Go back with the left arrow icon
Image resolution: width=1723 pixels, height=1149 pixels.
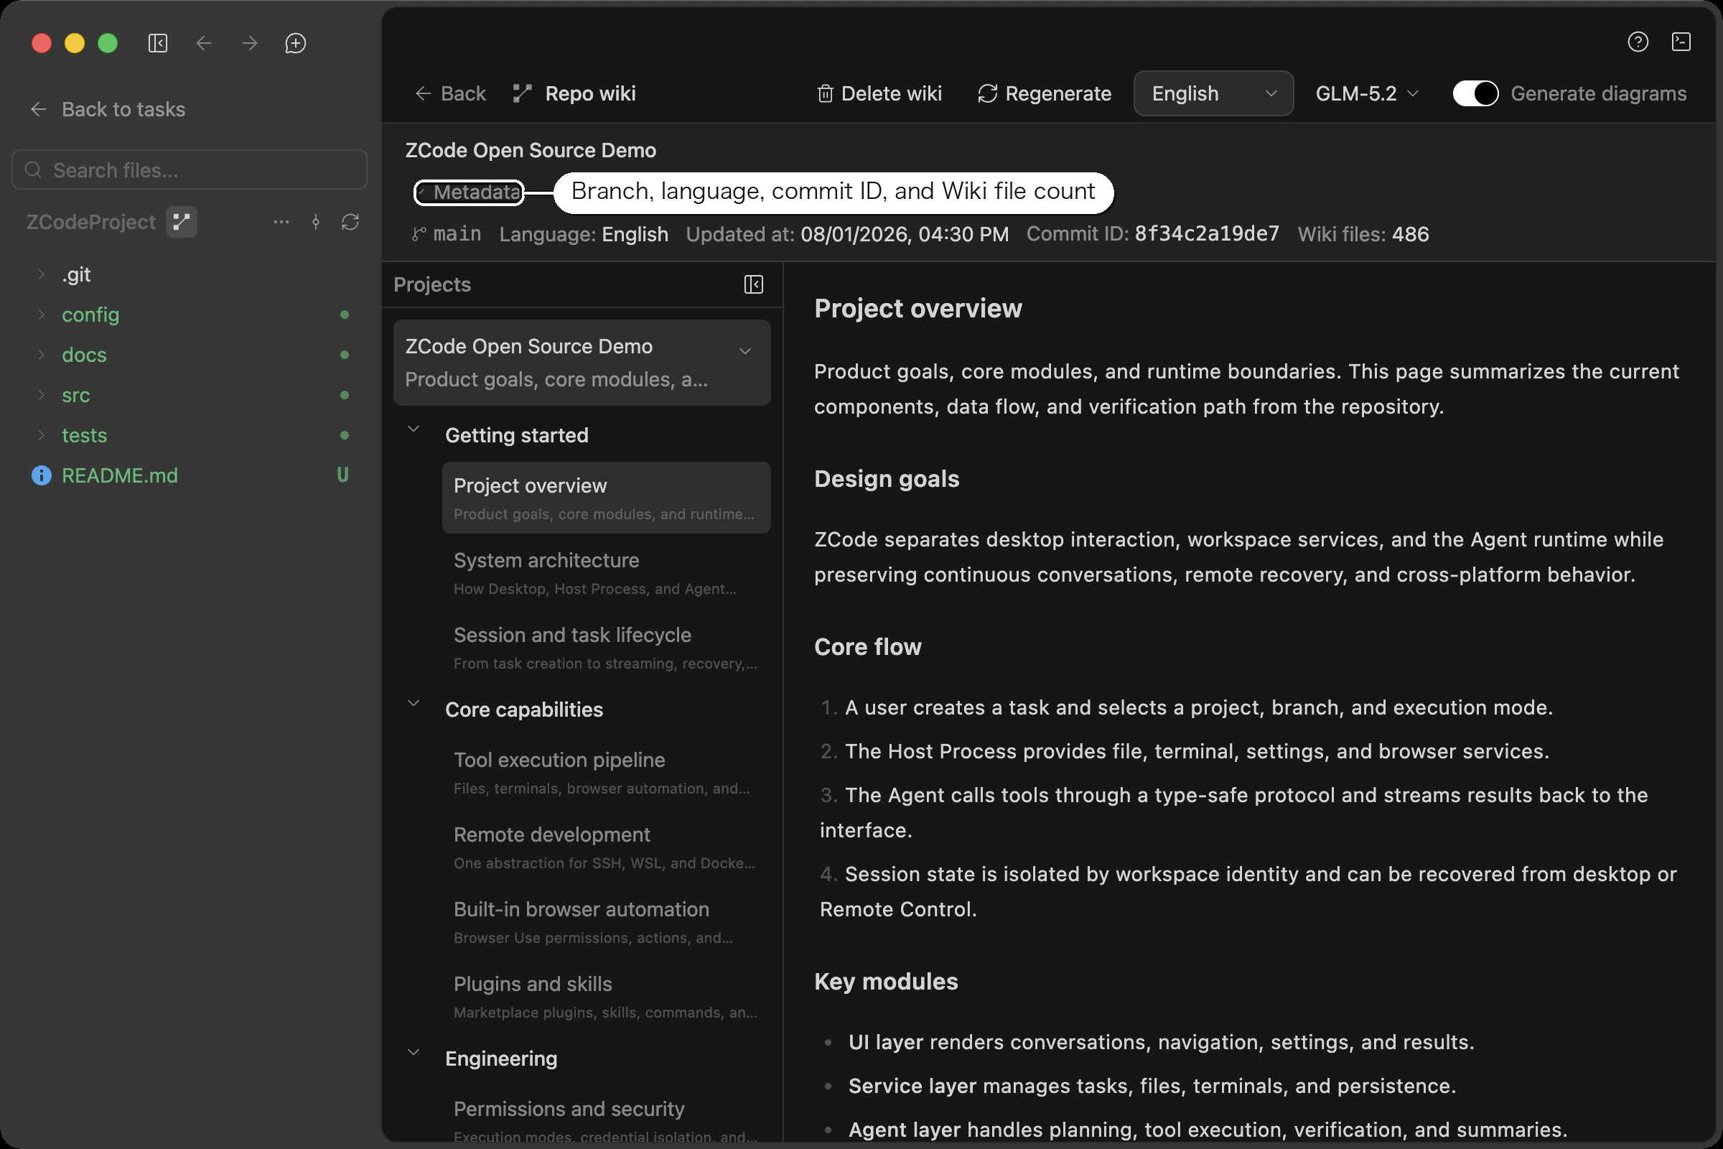204,43
